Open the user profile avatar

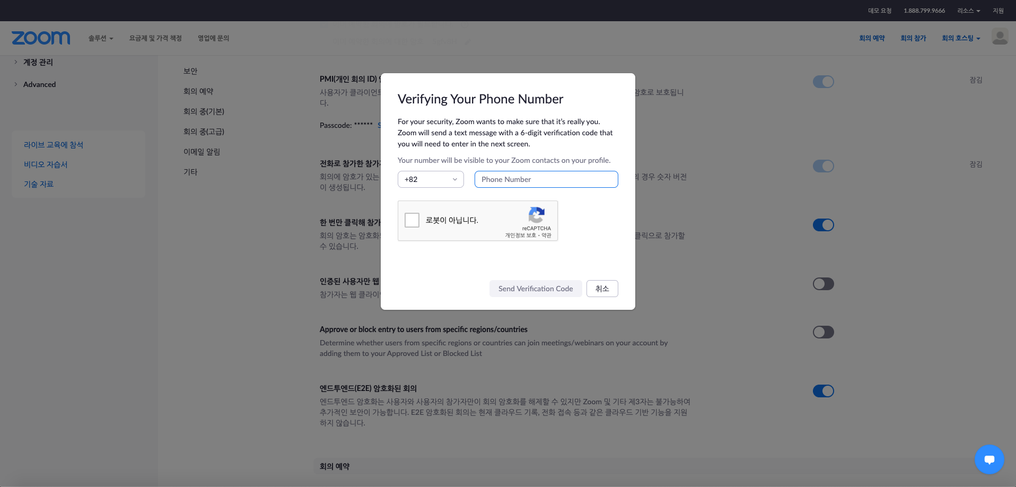point(1000,37)
